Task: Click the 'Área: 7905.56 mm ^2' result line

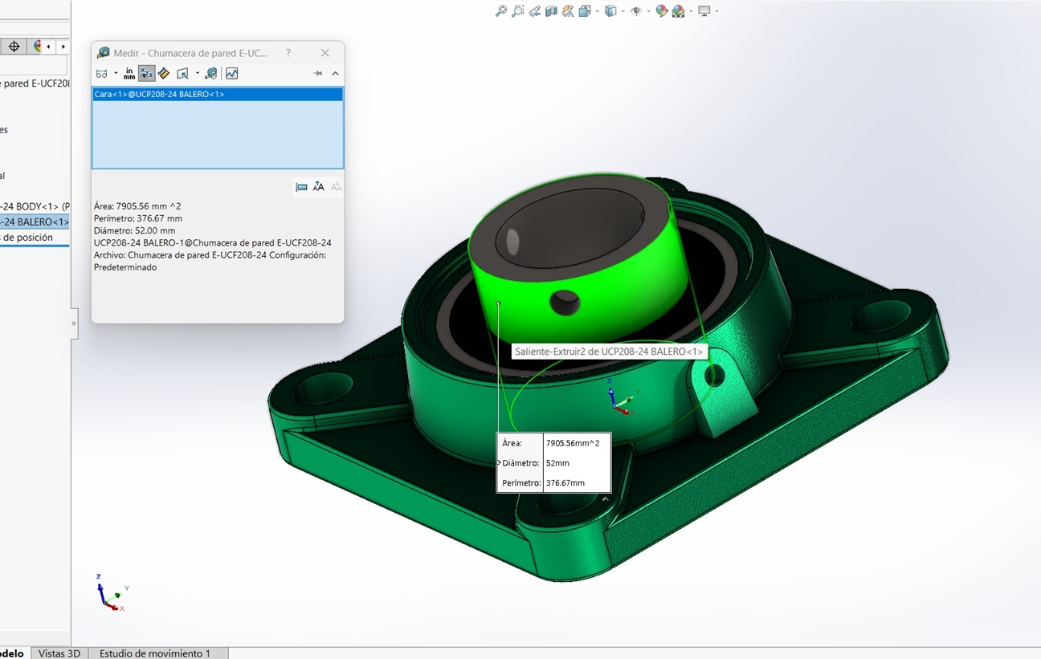Action: 137,206
